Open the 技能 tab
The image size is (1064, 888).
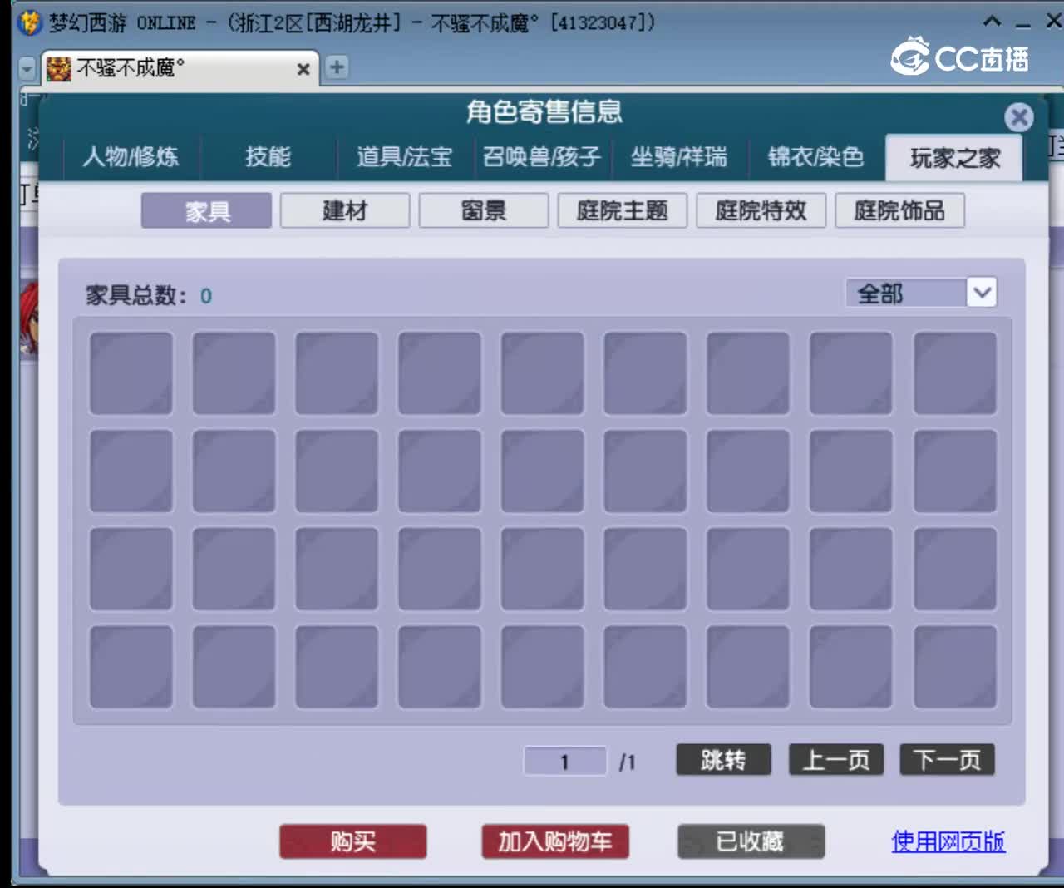pos(268,156)
